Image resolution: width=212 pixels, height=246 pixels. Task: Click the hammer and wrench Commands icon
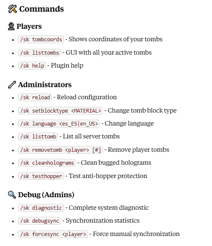[x=12, y=9]
